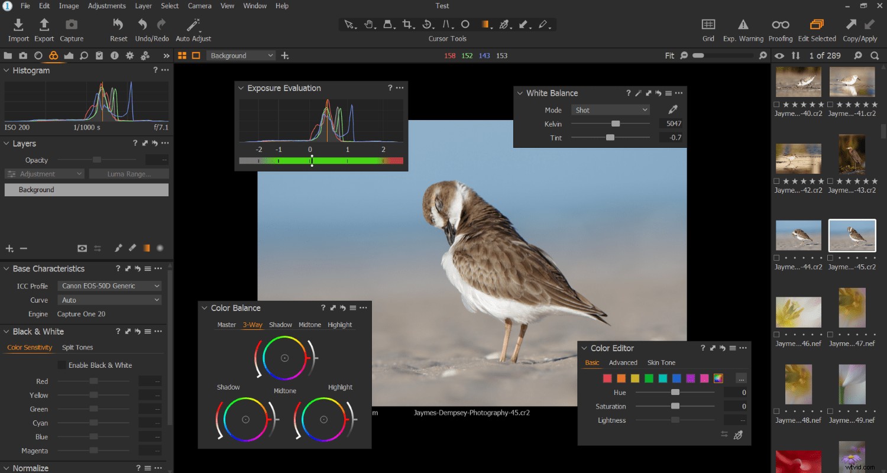Open the Lens Correction tool tab
This screenshot has height=473, width=887.
click(39, 55)
